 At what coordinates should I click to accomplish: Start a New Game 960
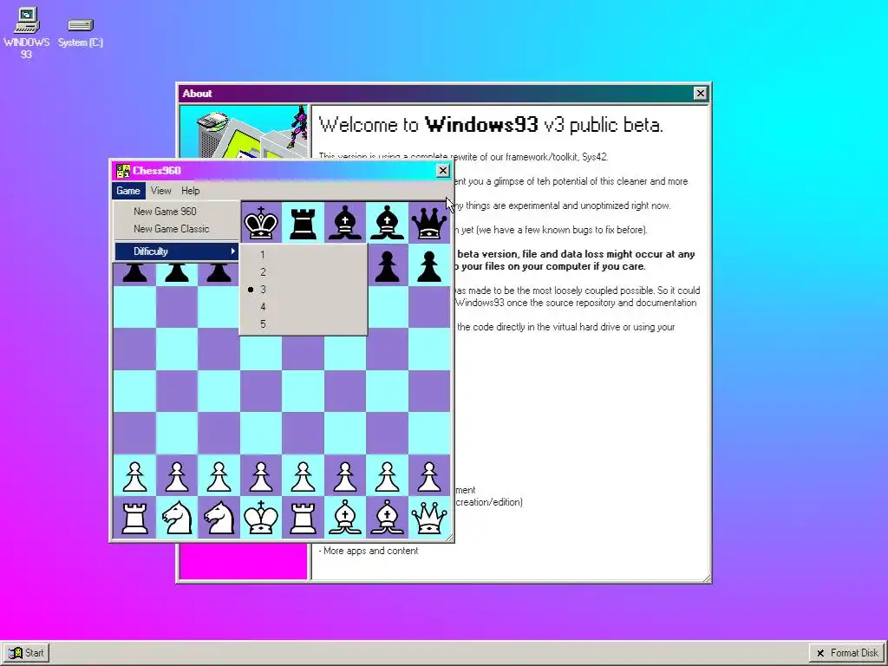tap(177, 212)
